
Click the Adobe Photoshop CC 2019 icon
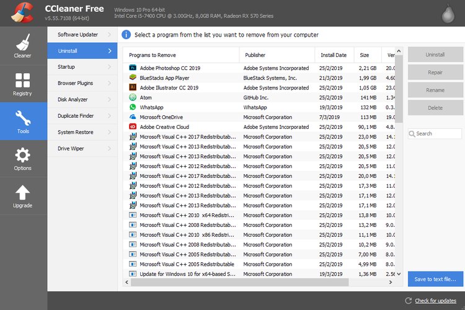point(133,68)
